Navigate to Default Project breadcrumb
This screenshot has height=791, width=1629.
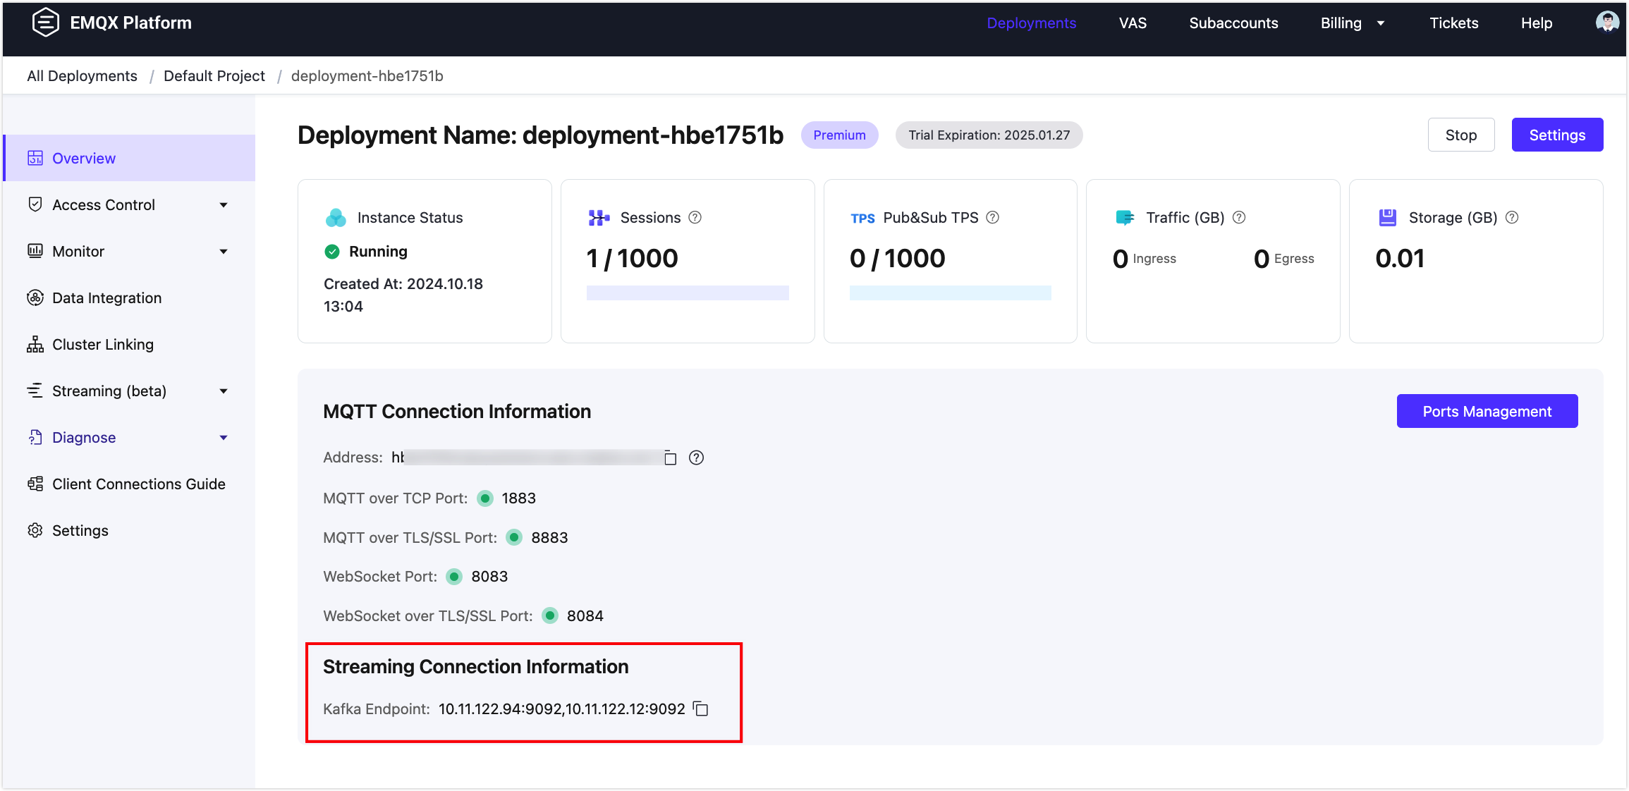[214, 75]
